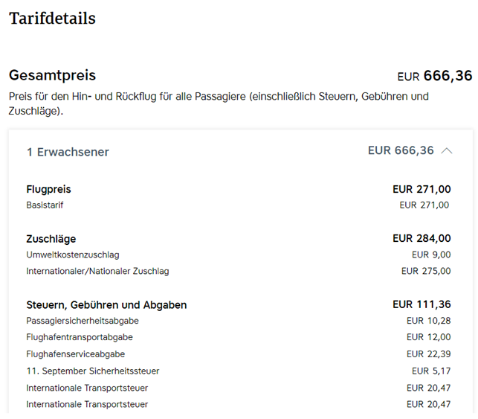Click the Flughafentransportabgabe item
The image size is (478, 419).
(x=80, y=337)
